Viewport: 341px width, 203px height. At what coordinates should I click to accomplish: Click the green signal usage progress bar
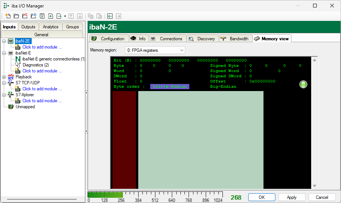105,194
